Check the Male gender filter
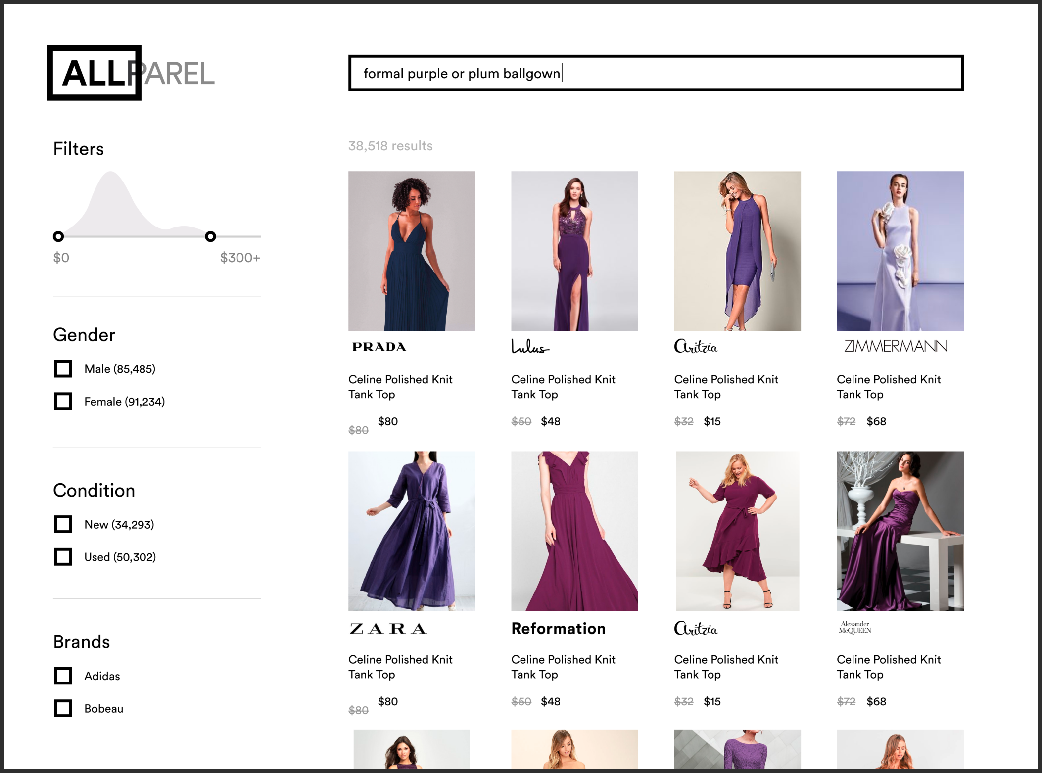1042x773 pixels. [63, 369]
